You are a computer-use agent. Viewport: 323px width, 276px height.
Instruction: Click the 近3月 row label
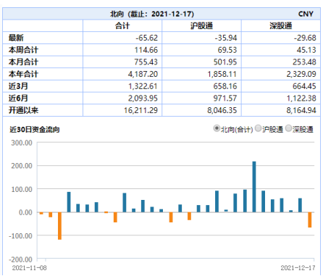(18, 86)
